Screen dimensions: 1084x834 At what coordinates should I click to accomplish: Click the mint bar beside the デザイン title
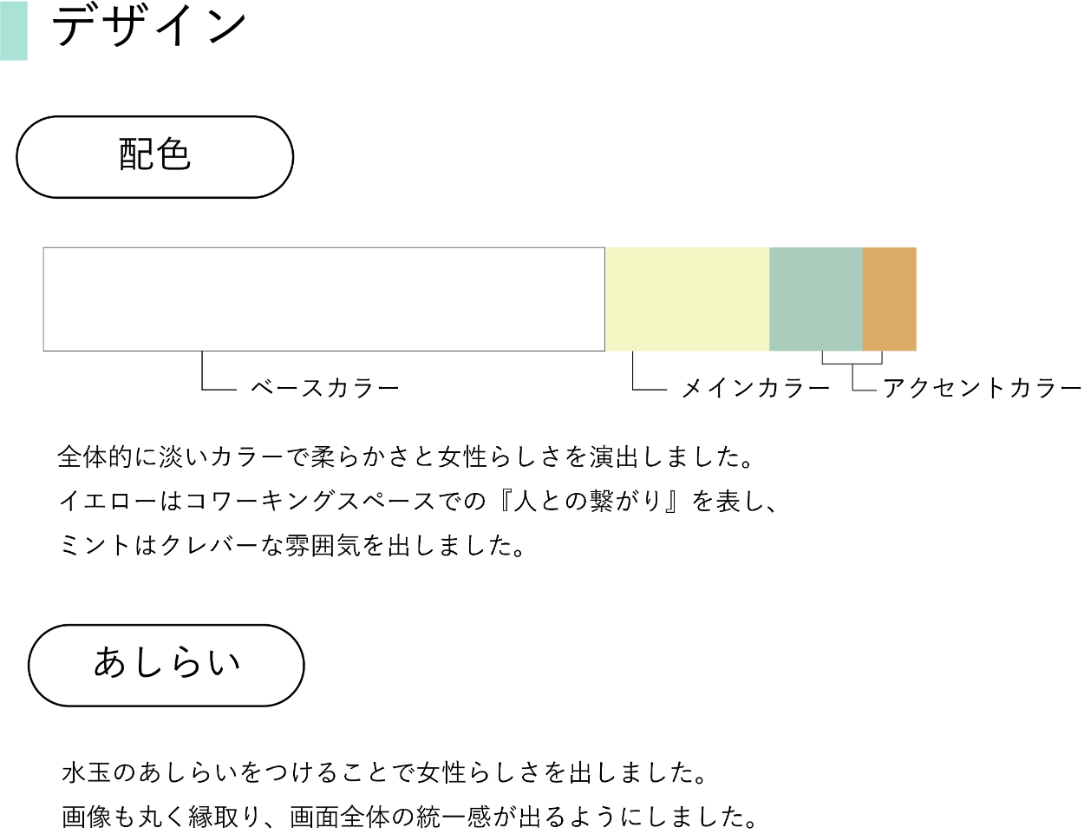tap(14, 30)
